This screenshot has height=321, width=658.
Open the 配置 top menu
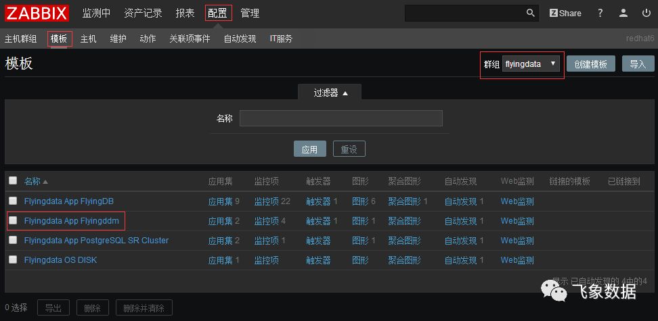point(218,13)
